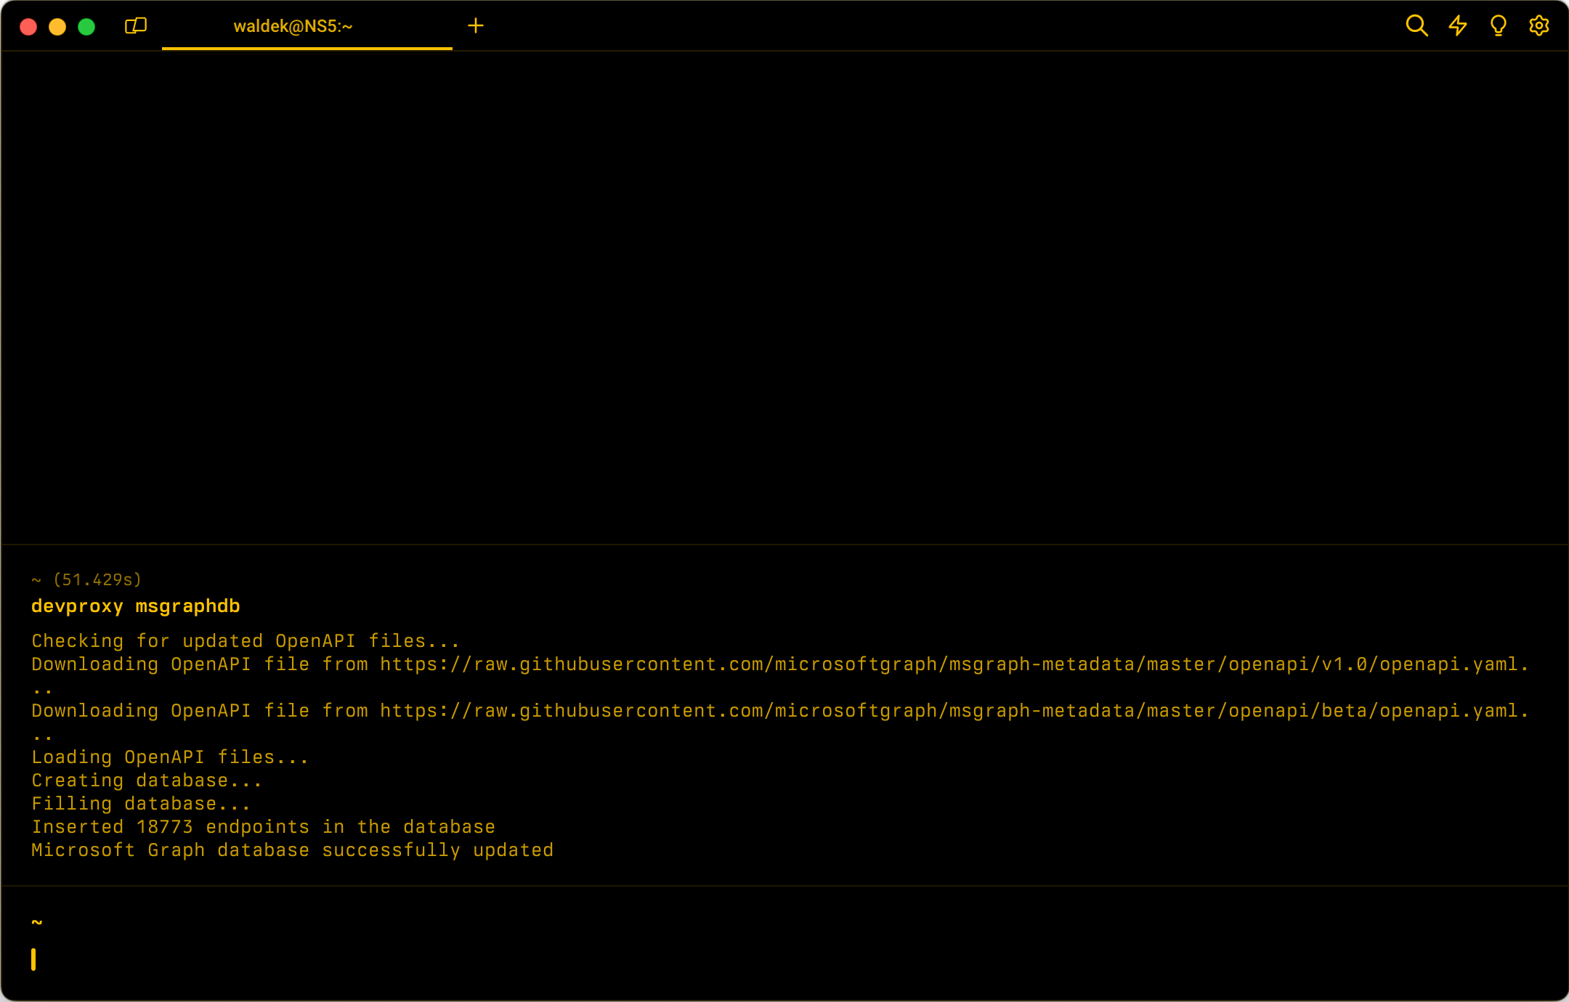This screenshot has height=1002, width=1569.
Task: Open the lightbulb resource icon
Action: click(x=1498, y=26)
